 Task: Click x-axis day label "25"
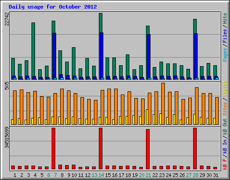tap(175, 175)
